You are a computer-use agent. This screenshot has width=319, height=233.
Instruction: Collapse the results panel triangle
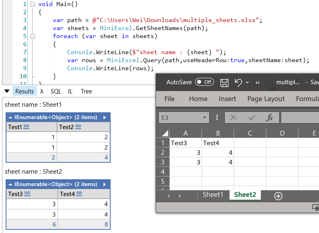click(x=7, y=91)
